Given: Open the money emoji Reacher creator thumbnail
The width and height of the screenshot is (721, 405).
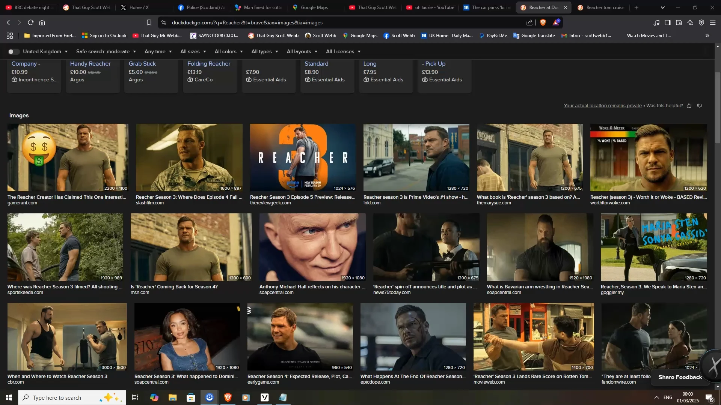Looking at the screenshot, I should click(68, 157).
